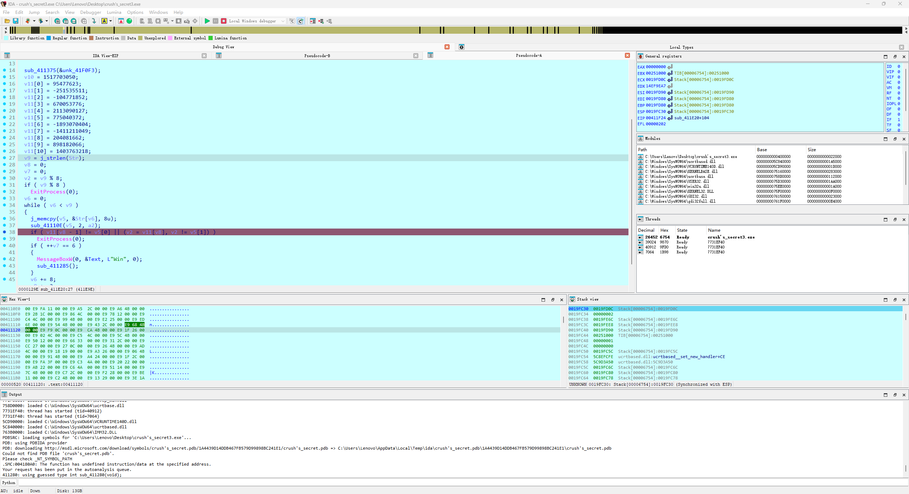Toggle breakpoint dot at pseudocode line 38
Viewport: 909px width, 494px height.
(x=4, y=232)
